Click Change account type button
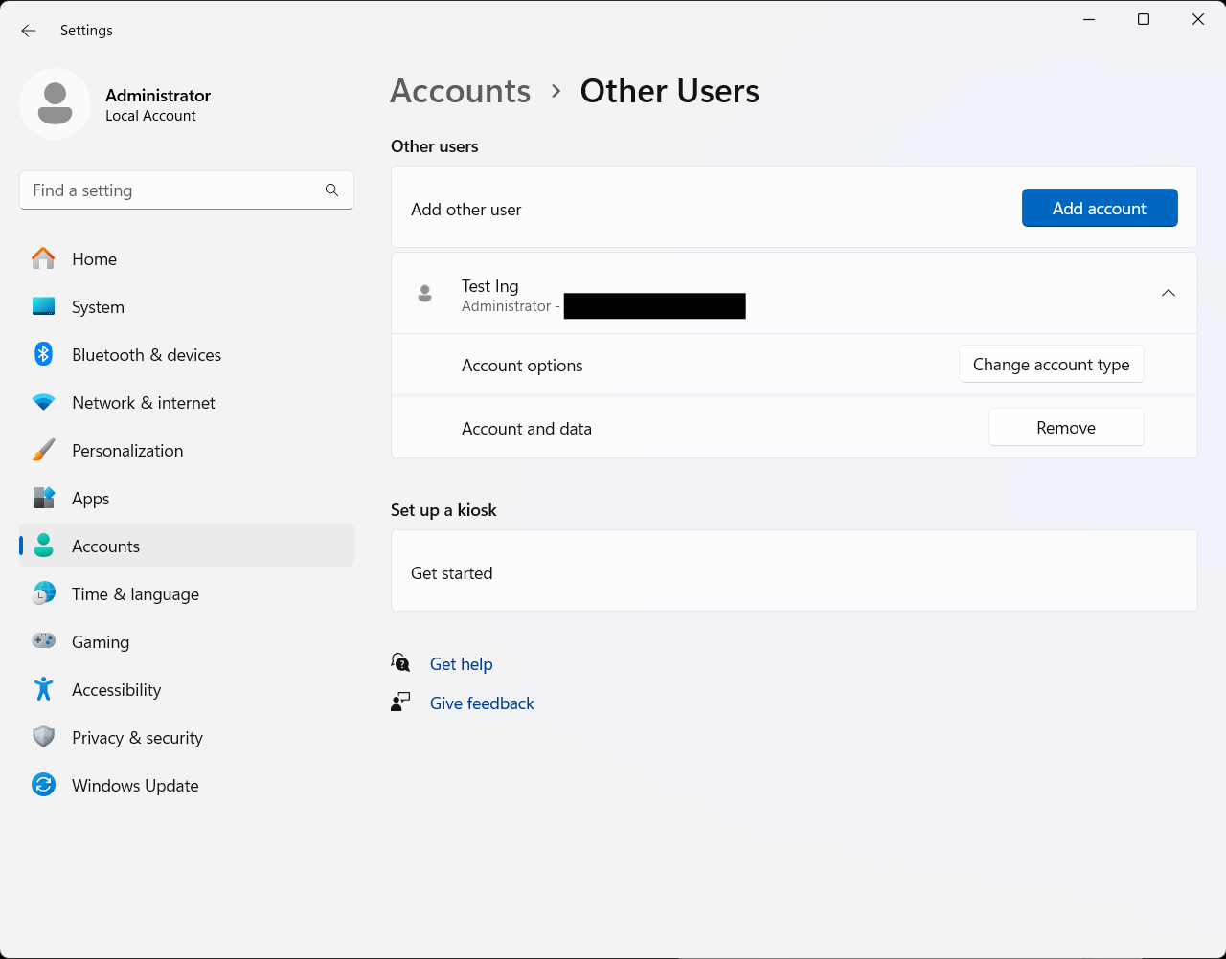1226x959 pixels. point(1051,365)
